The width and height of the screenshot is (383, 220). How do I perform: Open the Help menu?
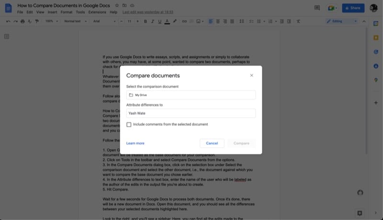[113, 12]
